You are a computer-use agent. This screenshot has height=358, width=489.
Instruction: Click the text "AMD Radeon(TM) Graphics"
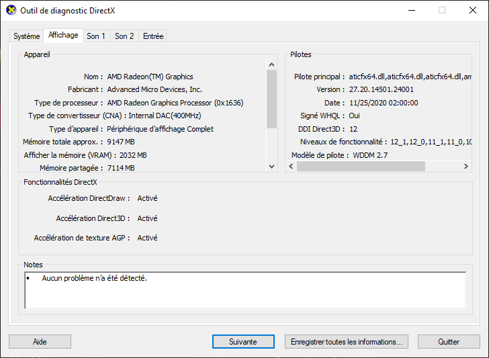coord(150,77)
